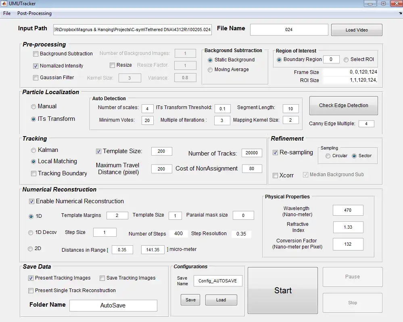
Task: Toggle the Template Size checkbox in Tracking
Action: click(98, 152)
